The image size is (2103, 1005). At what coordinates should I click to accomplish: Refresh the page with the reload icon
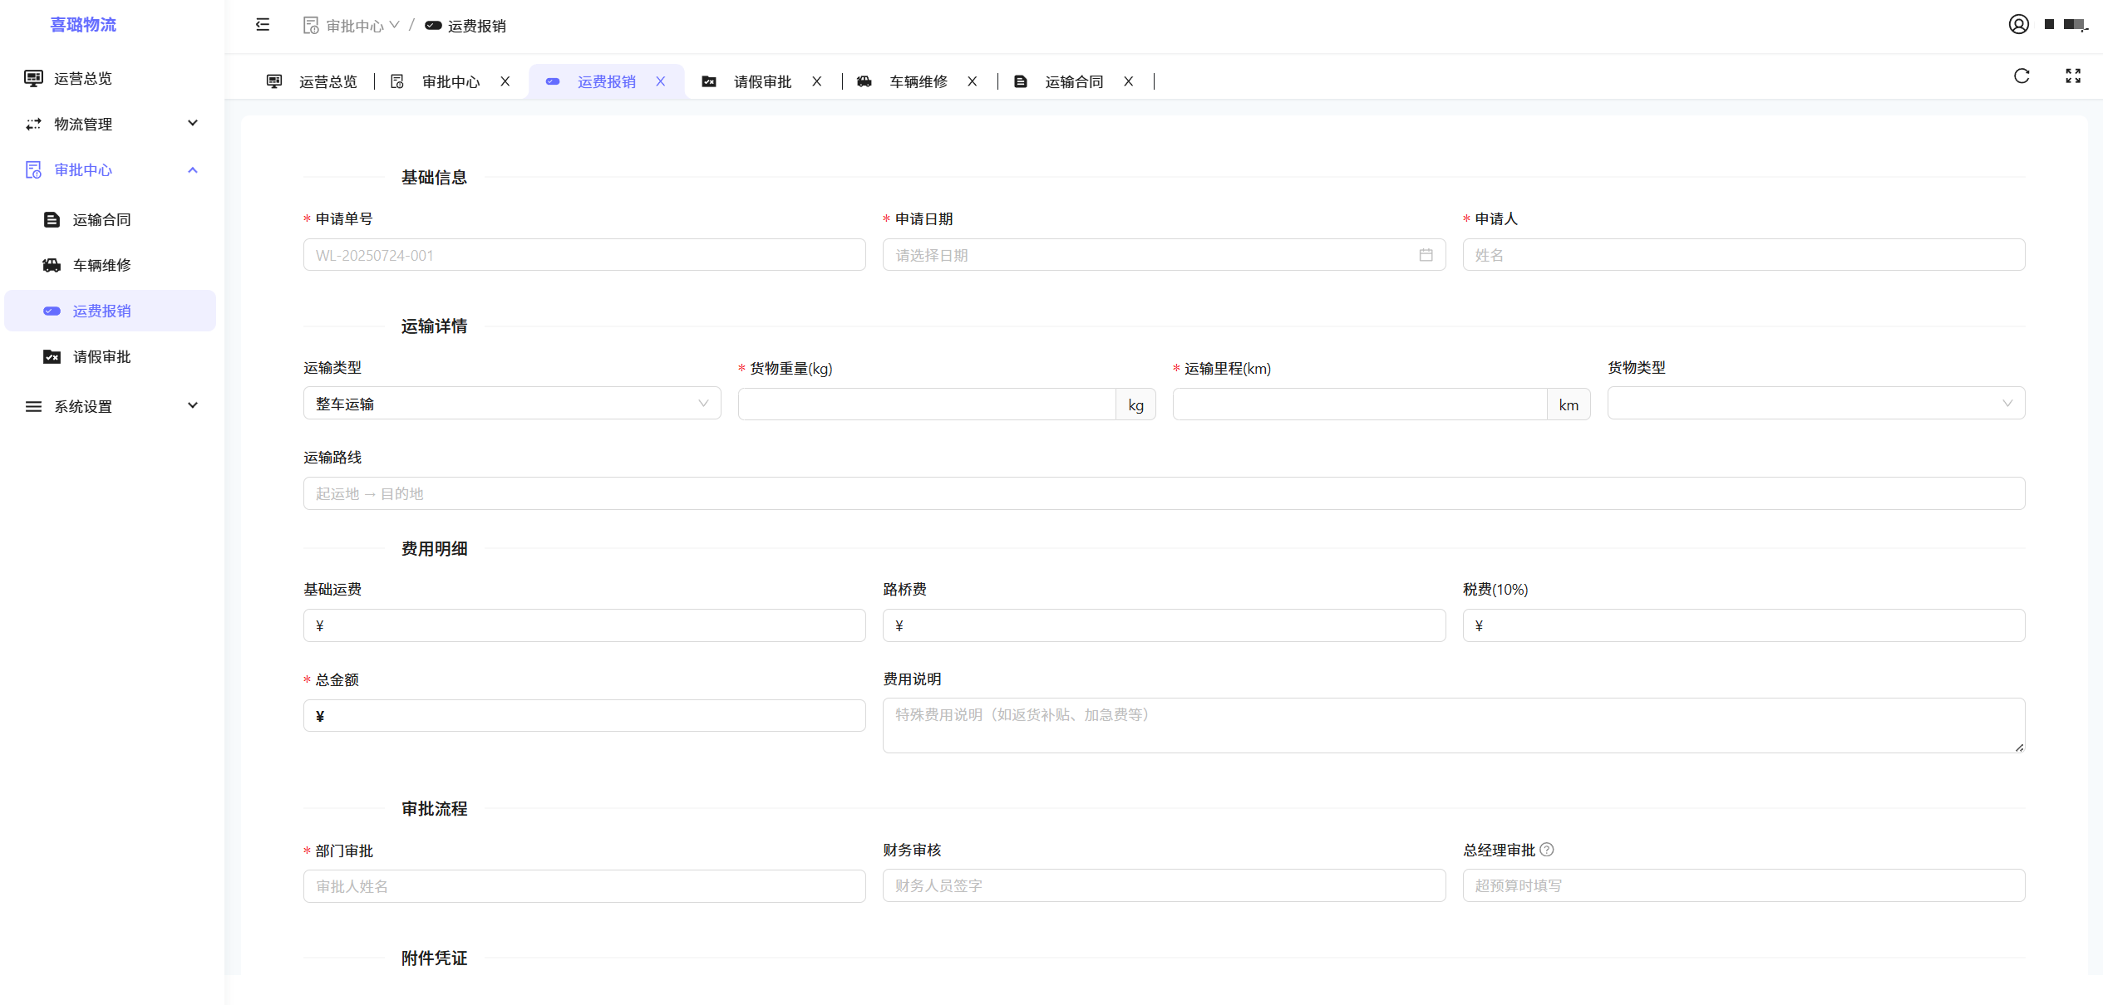pos(2021,76)
